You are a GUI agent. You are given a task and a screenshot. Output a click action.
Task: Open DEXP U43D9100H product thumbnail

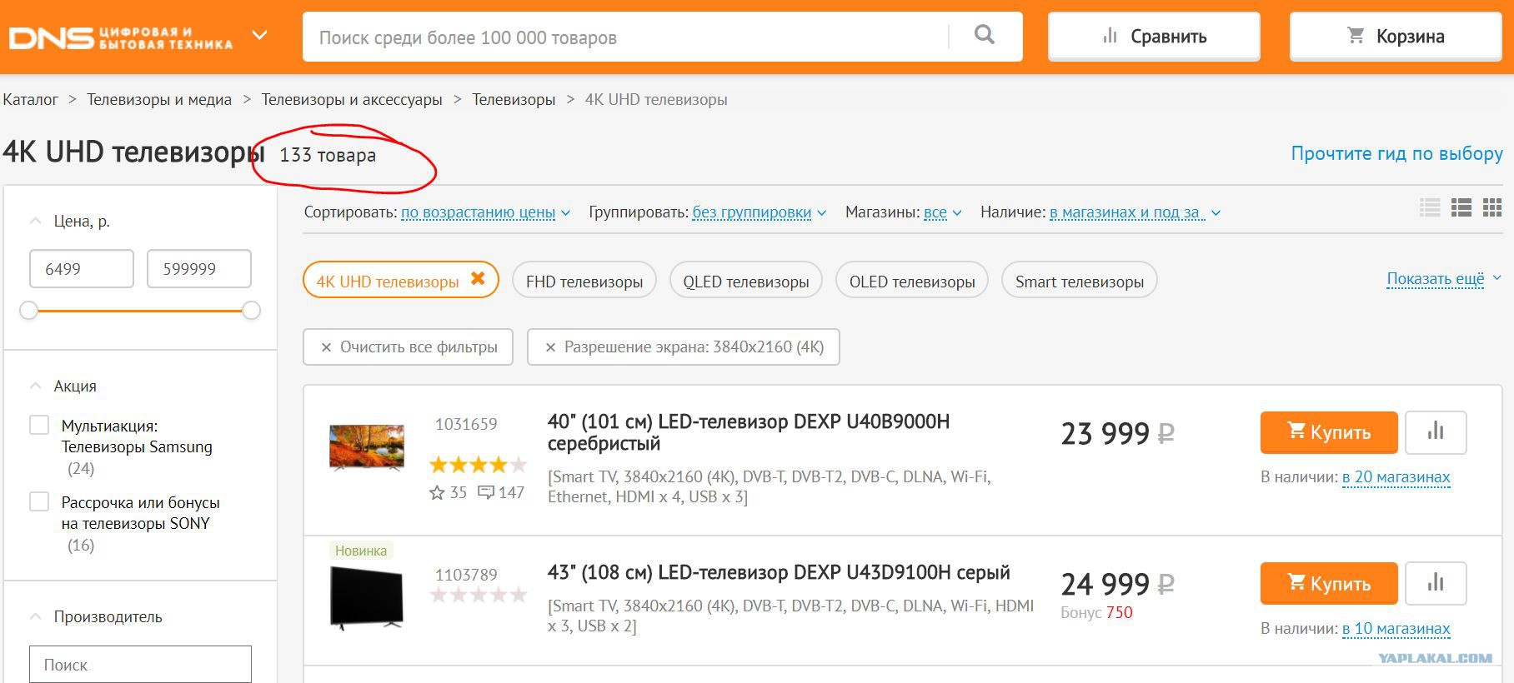[367, 597]
